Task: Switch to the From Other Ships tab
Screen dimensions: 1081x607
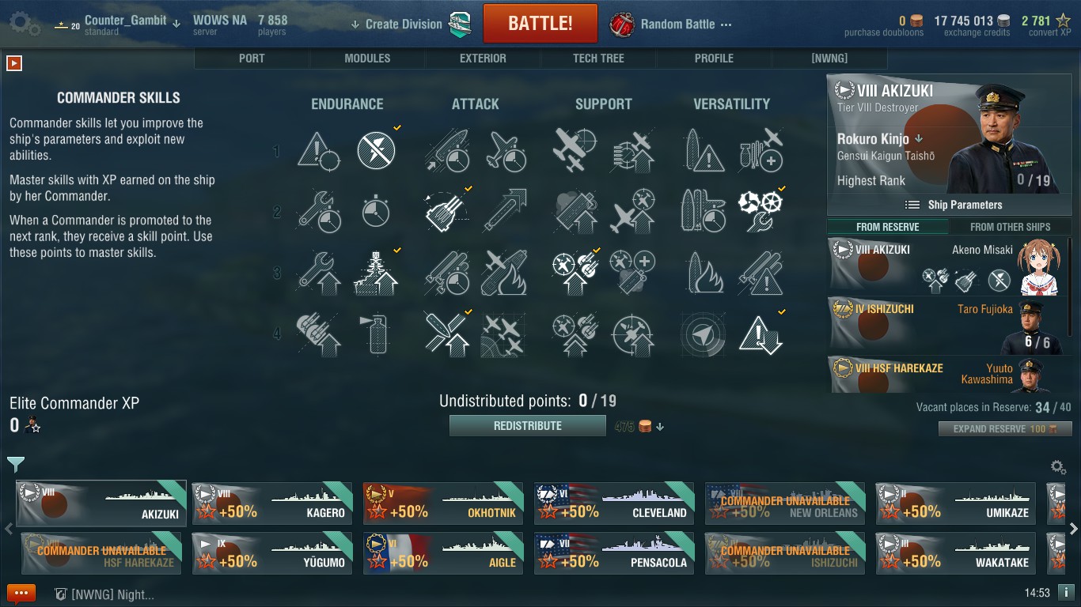Action: 1010,227
